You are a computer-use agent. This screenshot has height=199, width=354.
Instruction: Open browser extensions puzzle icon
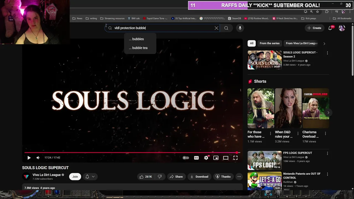click(x=327, y=12)
